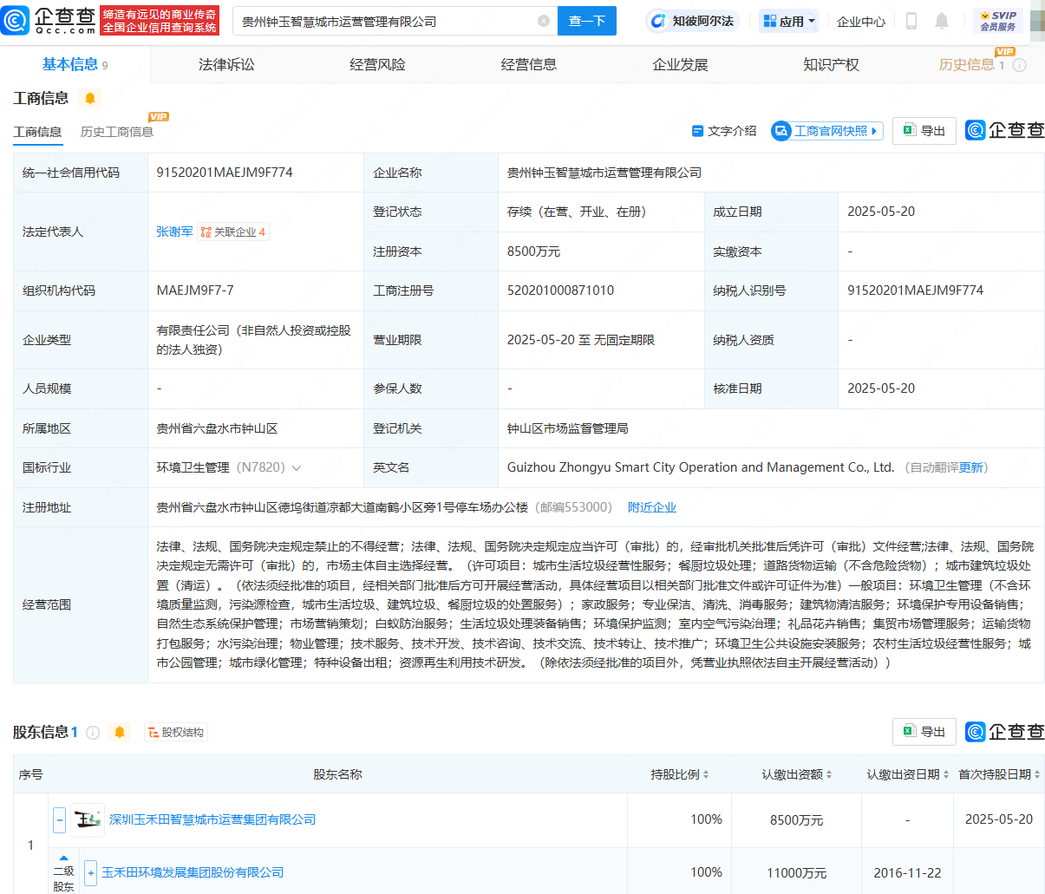
Task: Open 企业中心 link
Action: click(x=861, y=21)
